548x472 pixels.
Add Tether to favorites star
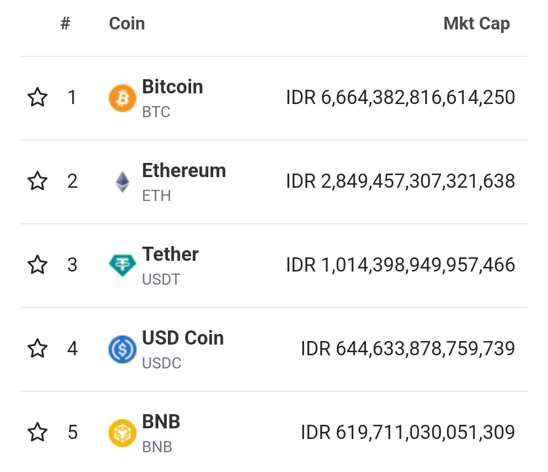coord(38,264)
